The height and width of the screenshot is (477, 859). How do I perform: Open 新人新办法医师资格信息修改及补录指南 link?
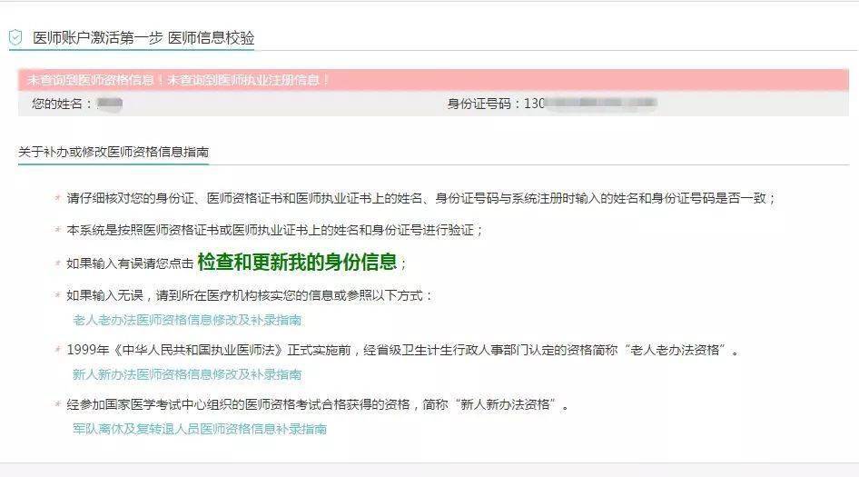(187, 374)
